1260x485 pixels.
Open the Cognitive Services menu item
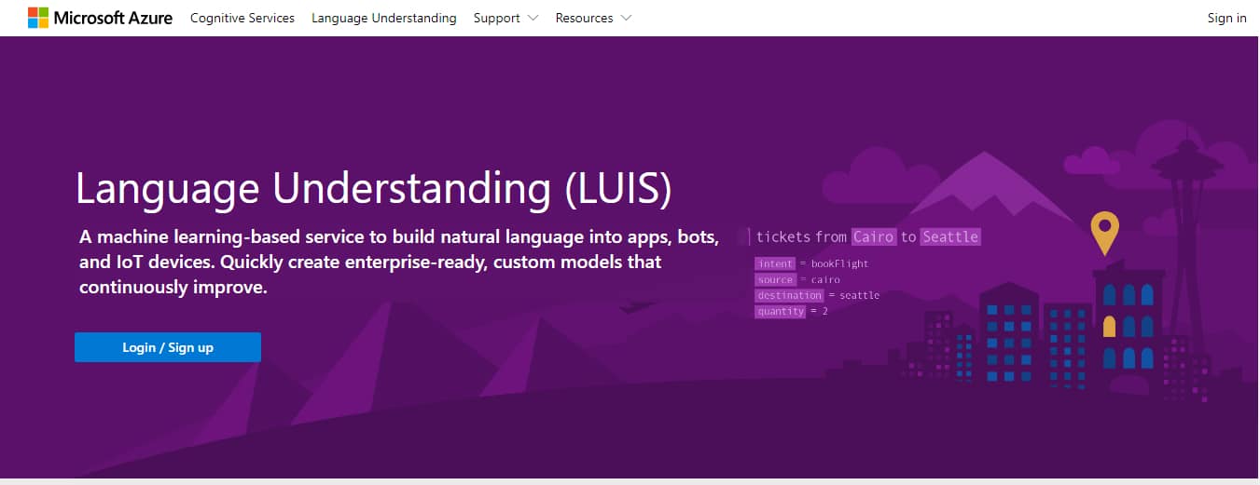tap(242, 18)
